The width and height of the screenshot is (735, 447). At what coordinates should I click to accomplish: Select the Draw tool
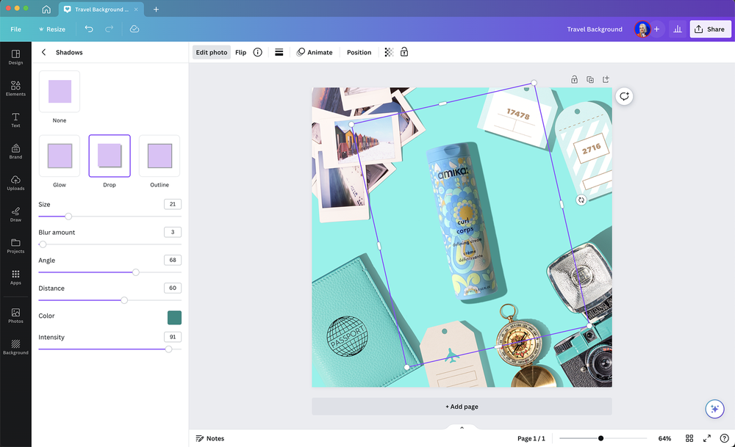tap(15, 214)
